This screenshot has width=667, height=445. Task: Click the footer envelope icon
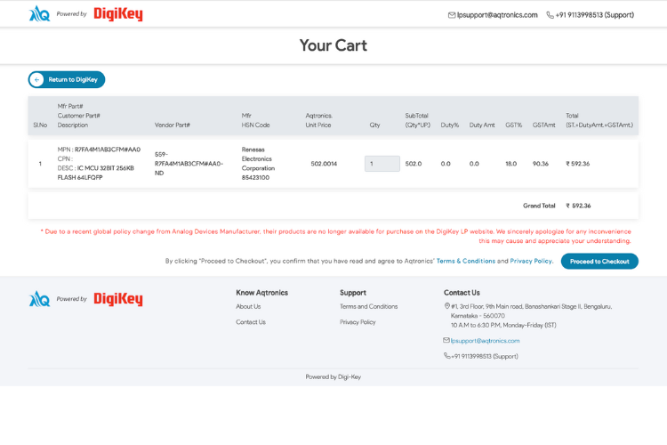click(446, 340)
